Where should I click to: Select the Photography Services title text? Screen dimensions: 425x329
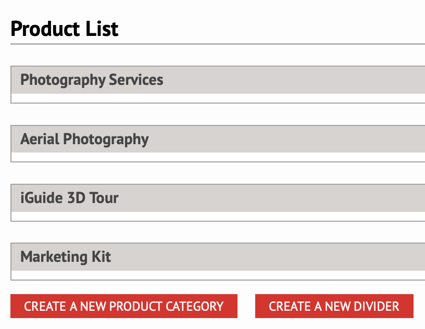pos(92,80)
